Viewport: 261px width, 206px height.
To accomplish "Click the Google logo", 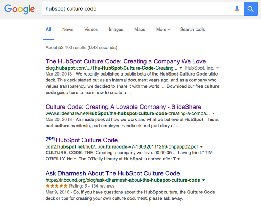I will [x=19, y=9].
